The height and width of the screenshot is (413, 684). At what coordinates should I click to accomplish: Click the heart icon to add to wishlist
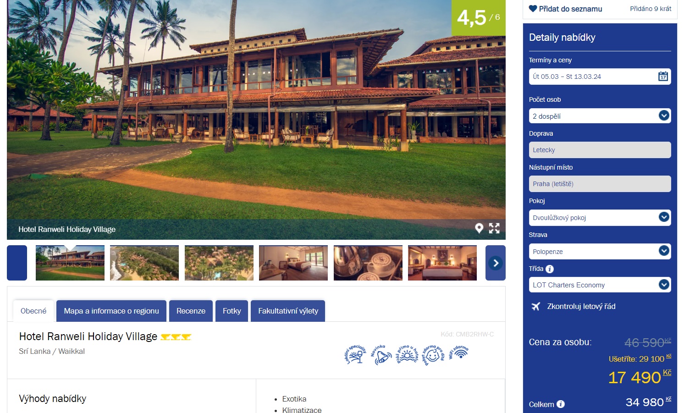click(533, 9)
